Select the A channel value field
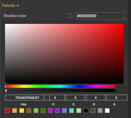Image resolution: width=131 pixels, height=118 pixels. click(x=117, y=98)
